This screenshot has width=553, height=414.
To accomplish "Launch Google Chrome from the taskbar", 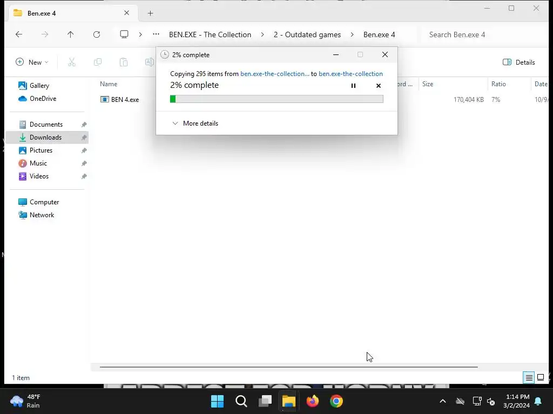I will click(x=336, y=401).
